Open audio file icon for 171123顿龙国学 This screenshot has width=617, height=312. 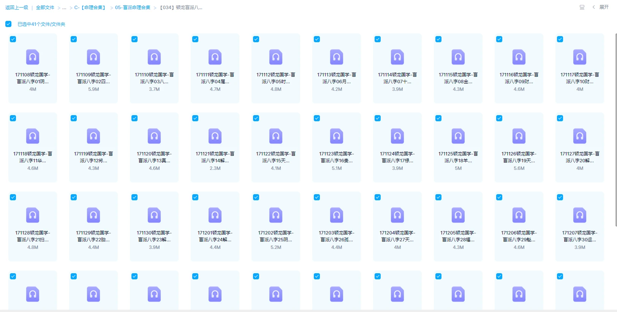click(x=337, y=136)
